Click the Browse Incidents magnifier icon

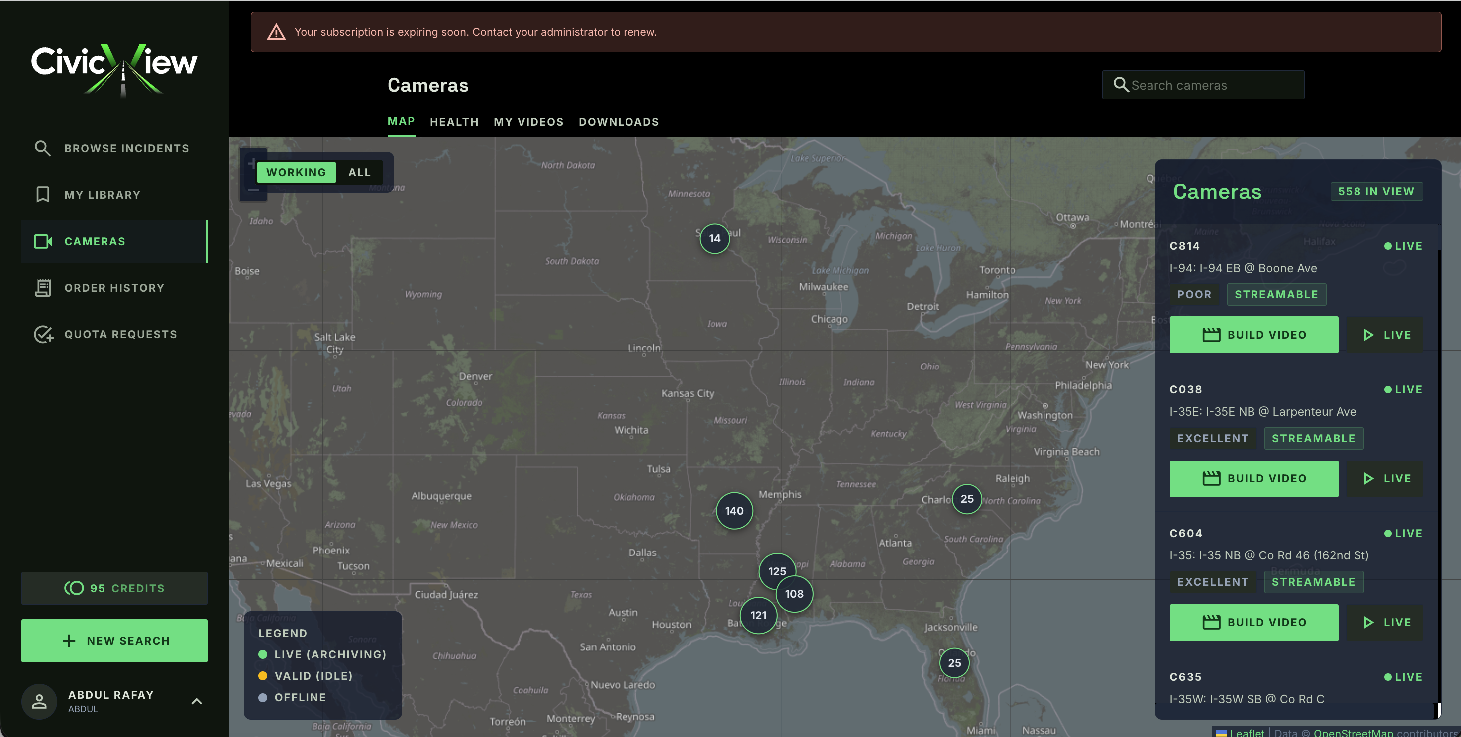point(42,148)
